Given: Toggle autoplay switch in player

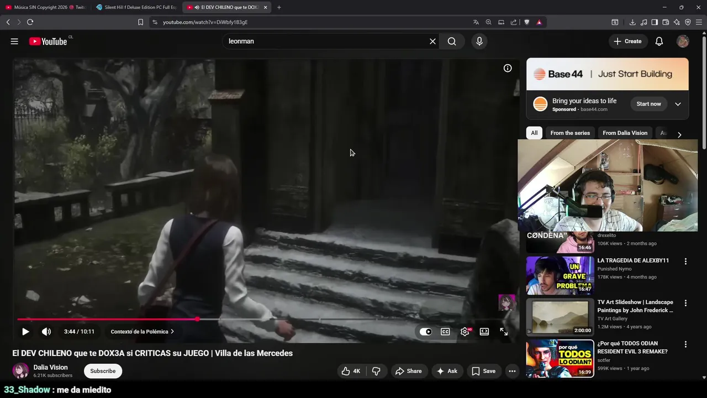Looking at the screenshot, I should 426,332.
